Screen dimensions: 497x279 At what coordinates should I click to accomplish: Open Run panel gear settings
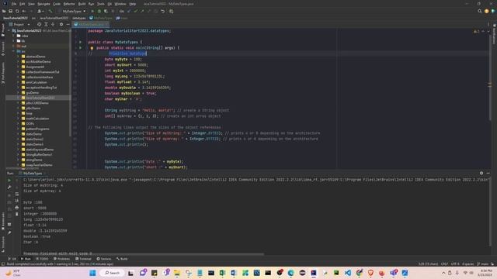pyautogui.click(x=481, y=173)
